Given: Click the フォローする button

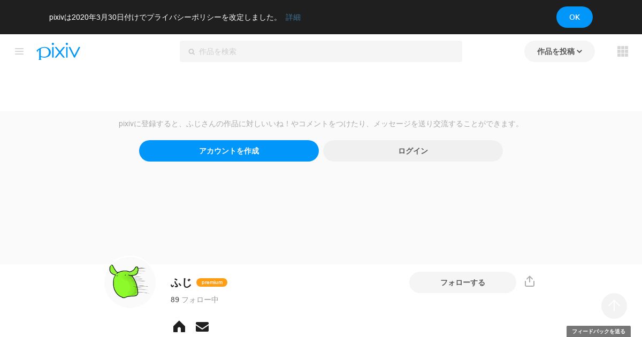Looking at the screenshot, I should tap(463, 282).
